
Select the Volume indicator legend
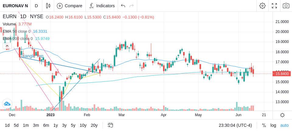point(17,24)
